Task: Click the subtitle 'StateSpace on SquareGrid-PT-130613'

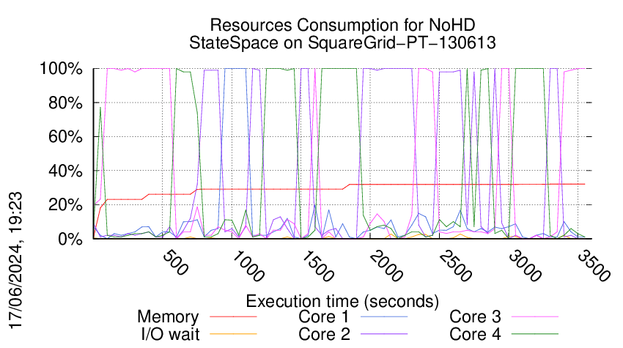Action: pyautogui.click(x=342, y=42)
